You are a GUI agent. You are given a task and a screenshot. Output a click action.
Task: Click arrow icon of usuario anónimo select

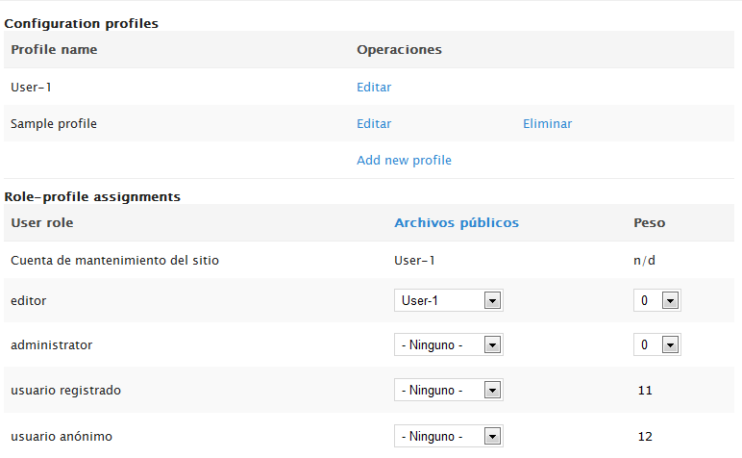492,436
